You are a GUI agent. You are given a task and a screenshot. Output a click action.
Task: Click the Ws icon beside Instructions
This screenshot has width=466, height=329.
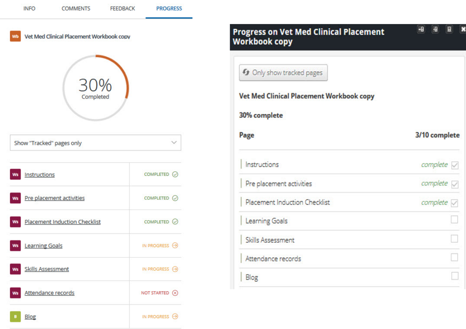tap(15, 174)
